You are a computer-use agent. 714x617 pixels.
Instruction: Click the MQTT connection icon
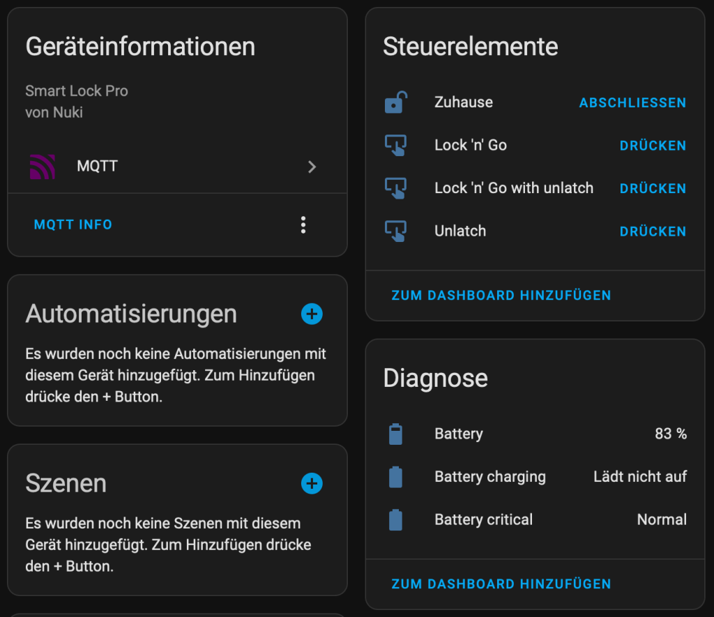[43, 166]
